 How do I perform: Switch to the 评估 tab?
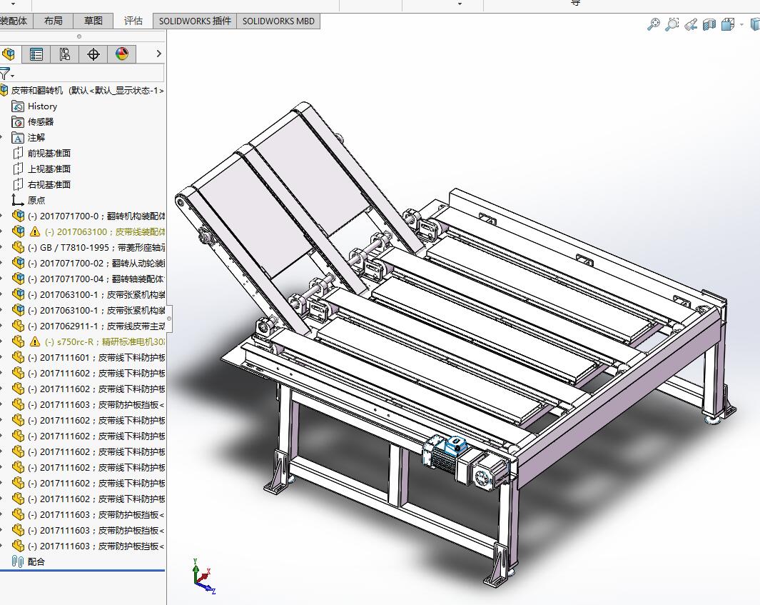[x=133, y=21]
